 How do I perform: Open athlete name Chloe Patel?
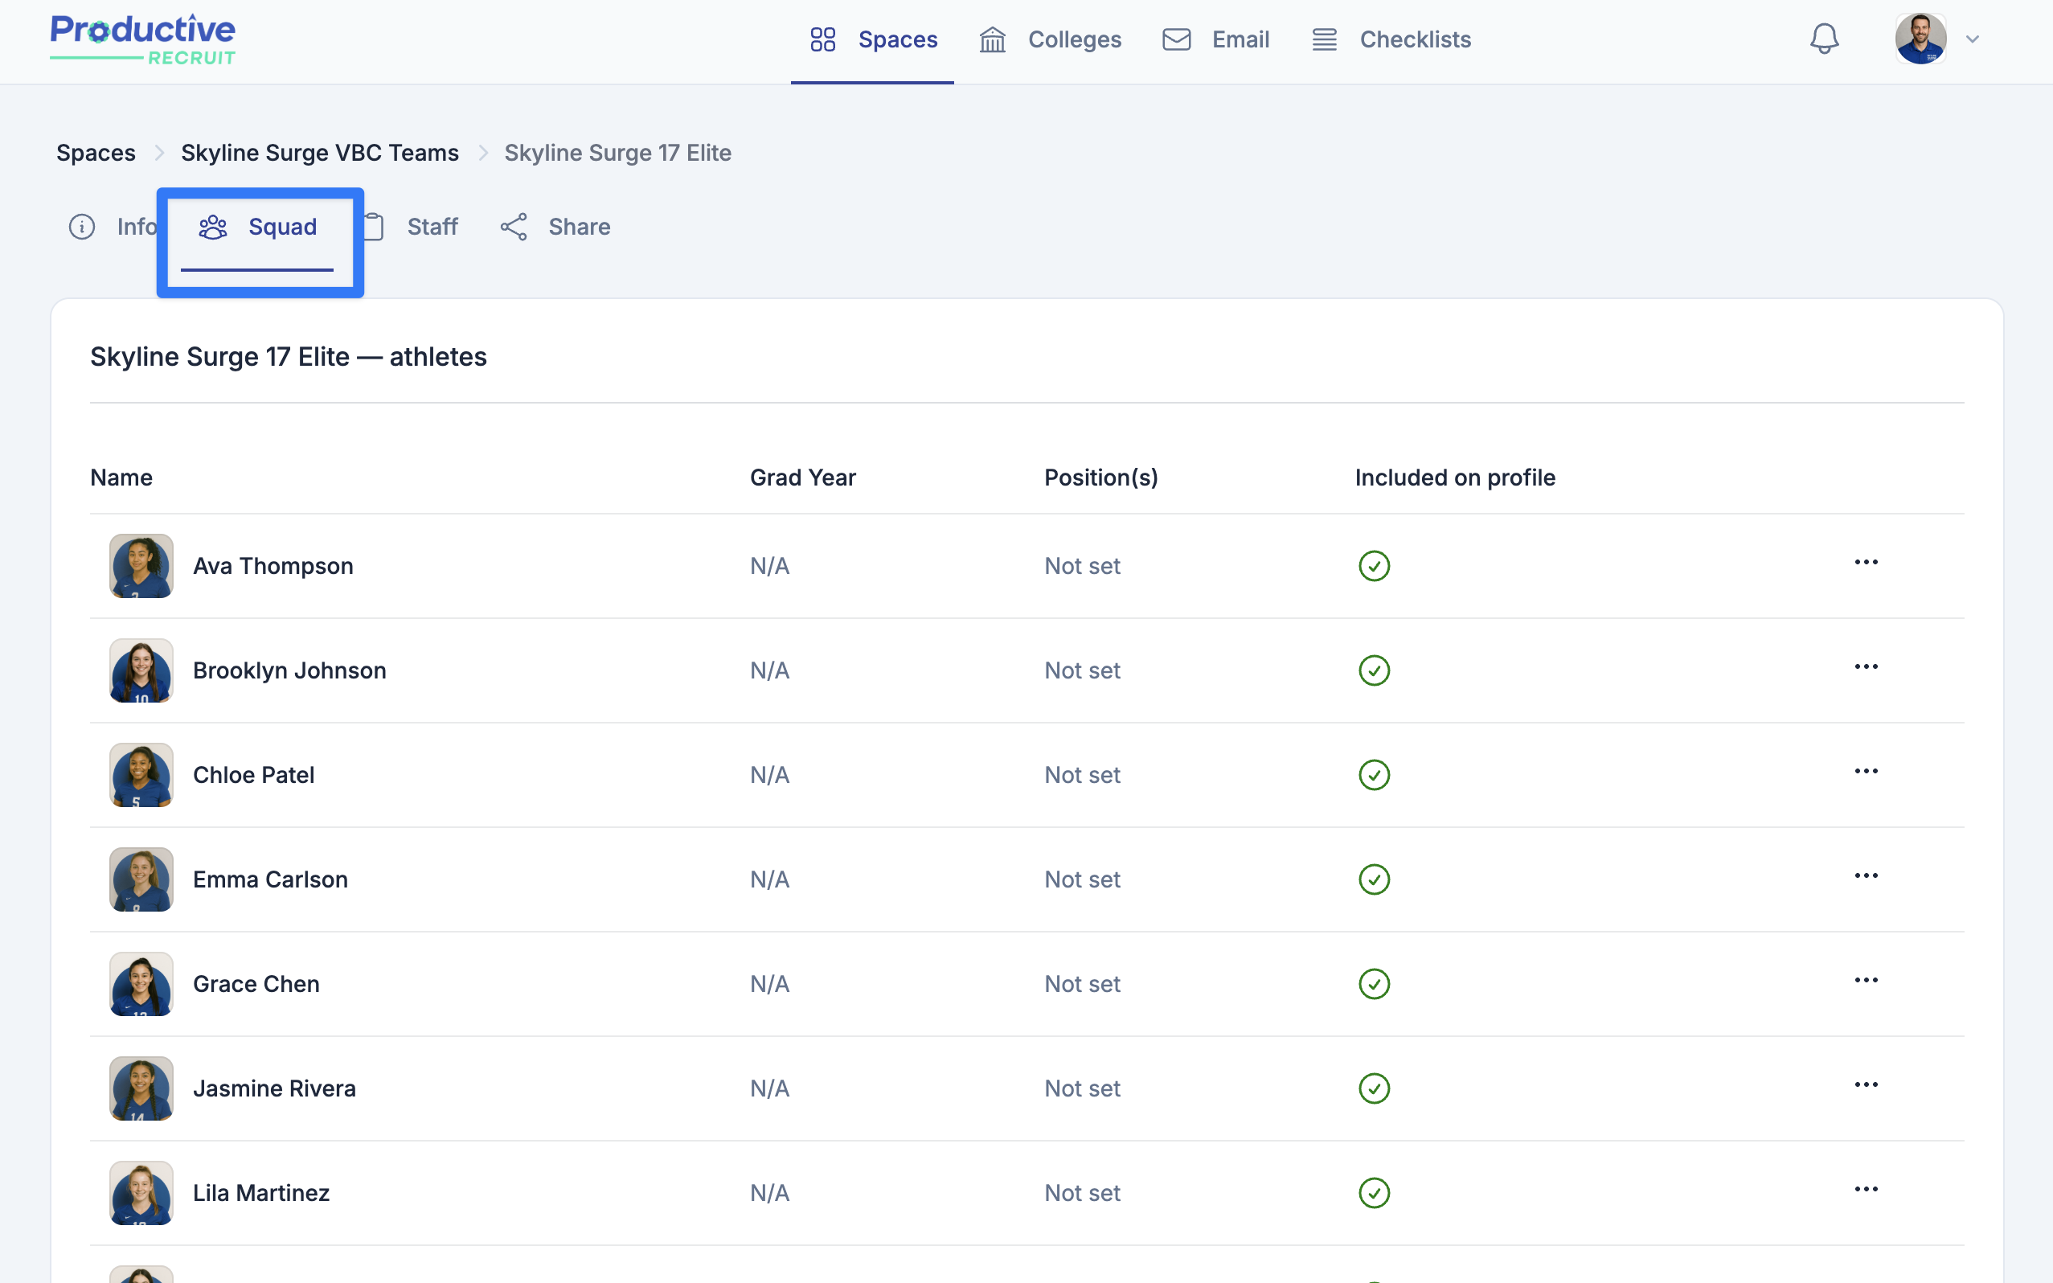[254, 775]
